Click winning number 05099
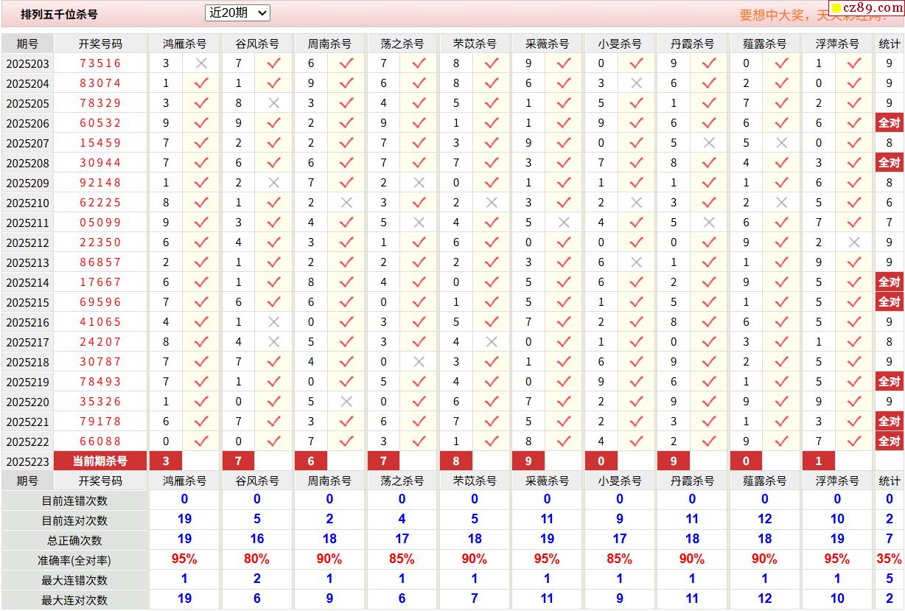Image resolution: width=905 pixels, height=611 pixels. (x=100, y=223)
